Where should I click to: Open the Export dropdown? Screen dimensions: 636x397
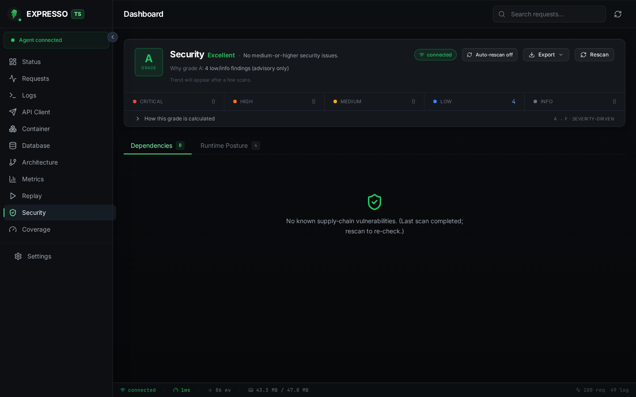(x=546, y=55)
